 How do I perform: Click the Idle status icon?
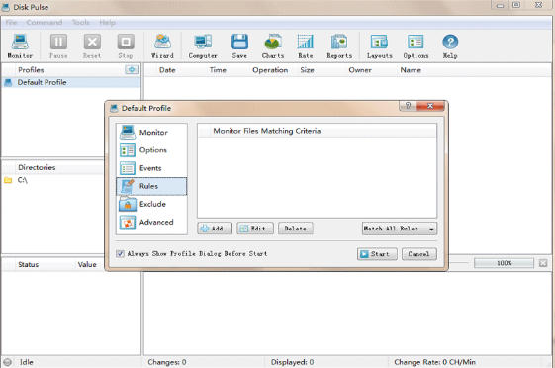(8, 362)
